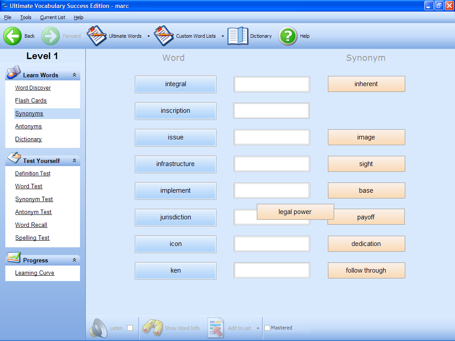
Task: Start the Synonym Test
Action: [34, 199]
